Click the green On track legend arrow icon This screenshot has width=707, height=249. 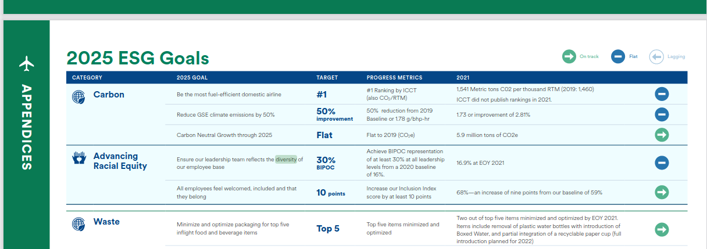coord(569,57)
